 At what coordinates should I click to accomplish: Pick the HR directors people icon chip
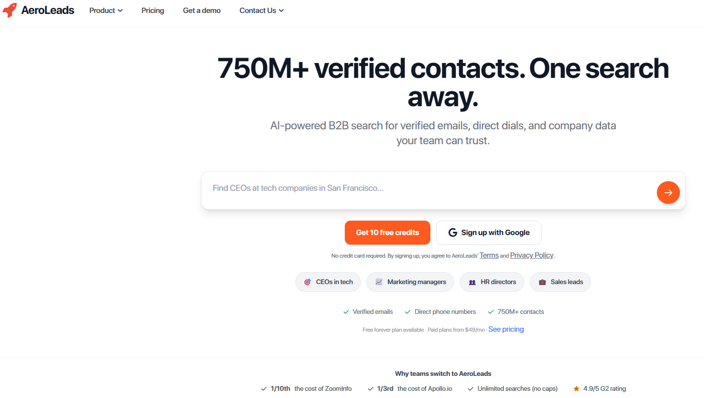click(x=492, y=282)
